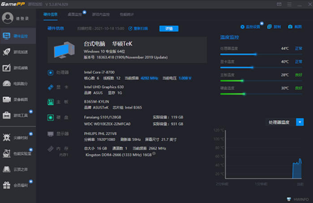Click the processor temperature combo box label

279,122
